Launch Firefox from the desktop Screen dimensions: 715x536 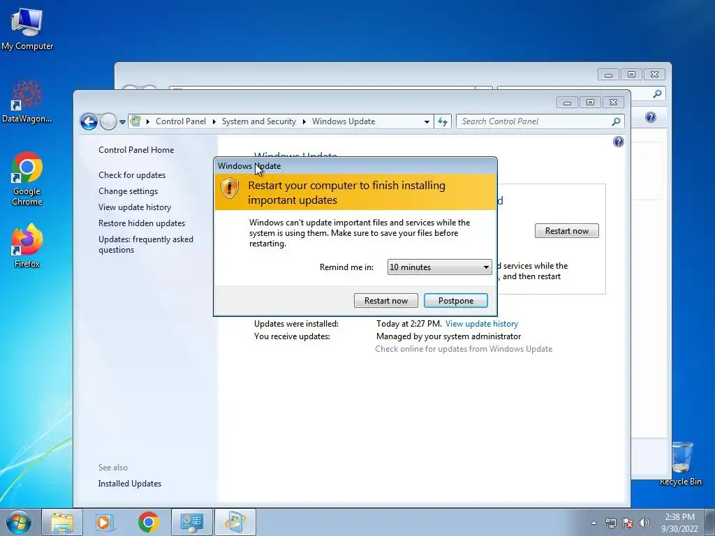(27, 246)
